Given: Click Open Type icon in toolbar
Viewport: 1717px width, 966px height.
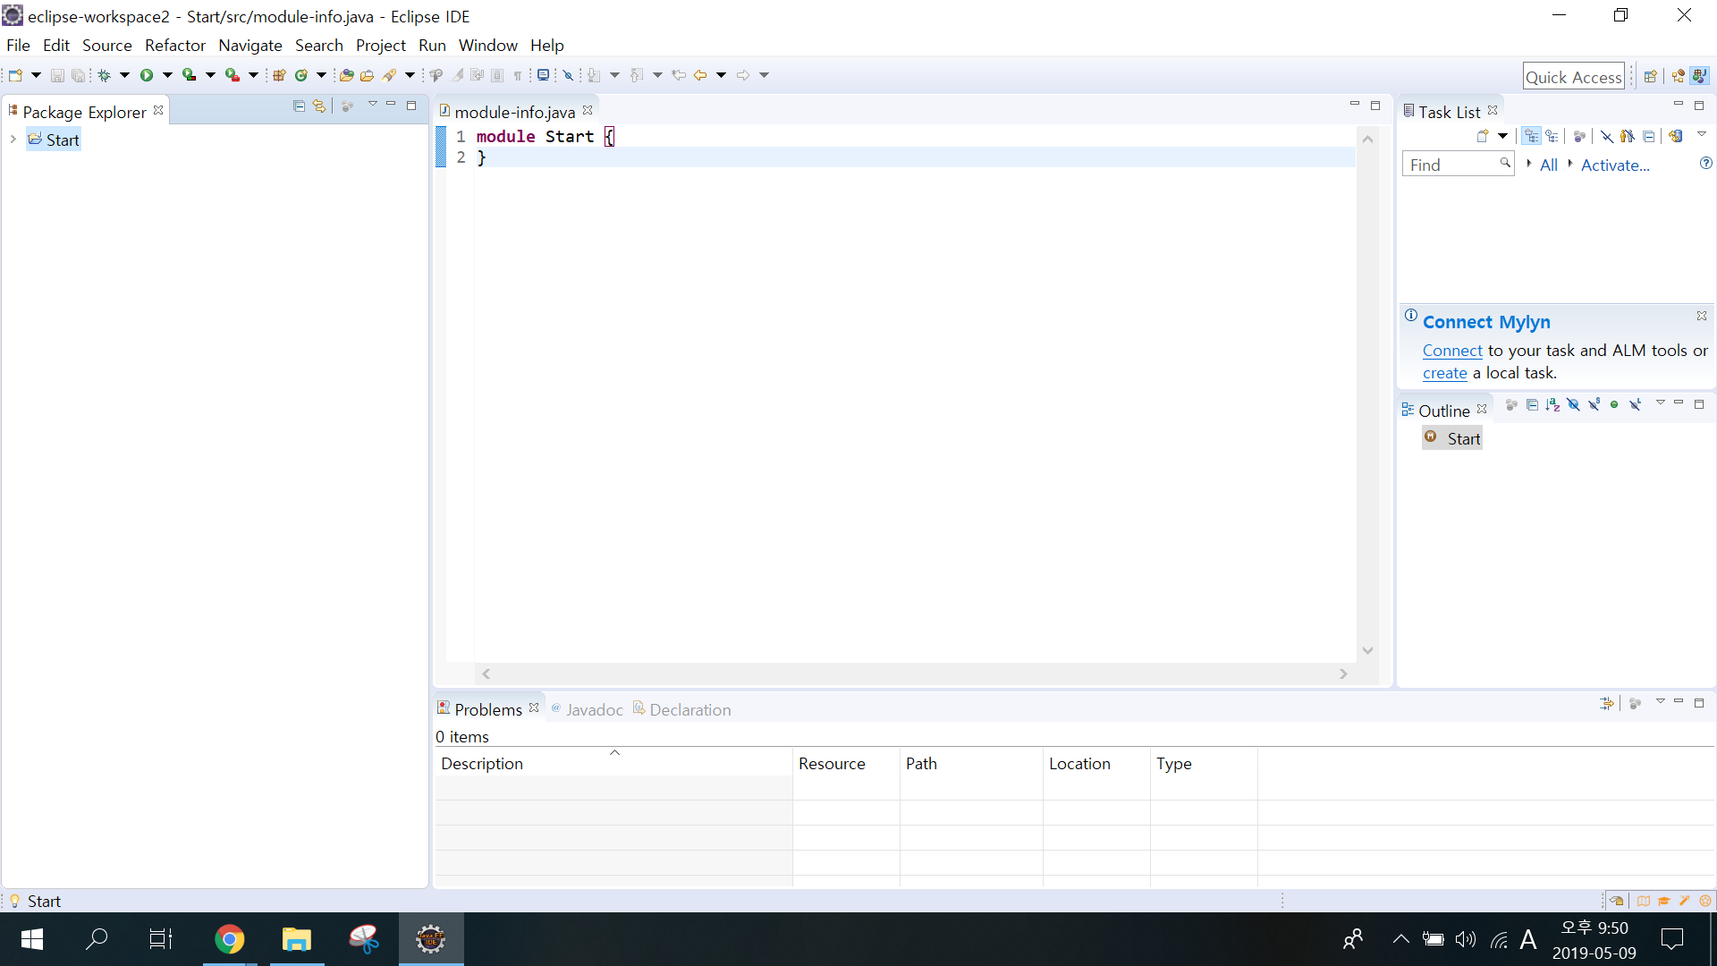Looking at the screenshot, I should pos(346,75).
